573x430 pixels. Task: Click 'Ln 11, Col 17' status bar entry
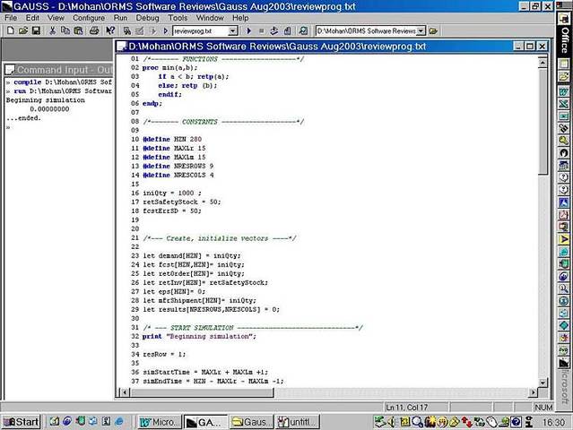click(x=406, y=408)
